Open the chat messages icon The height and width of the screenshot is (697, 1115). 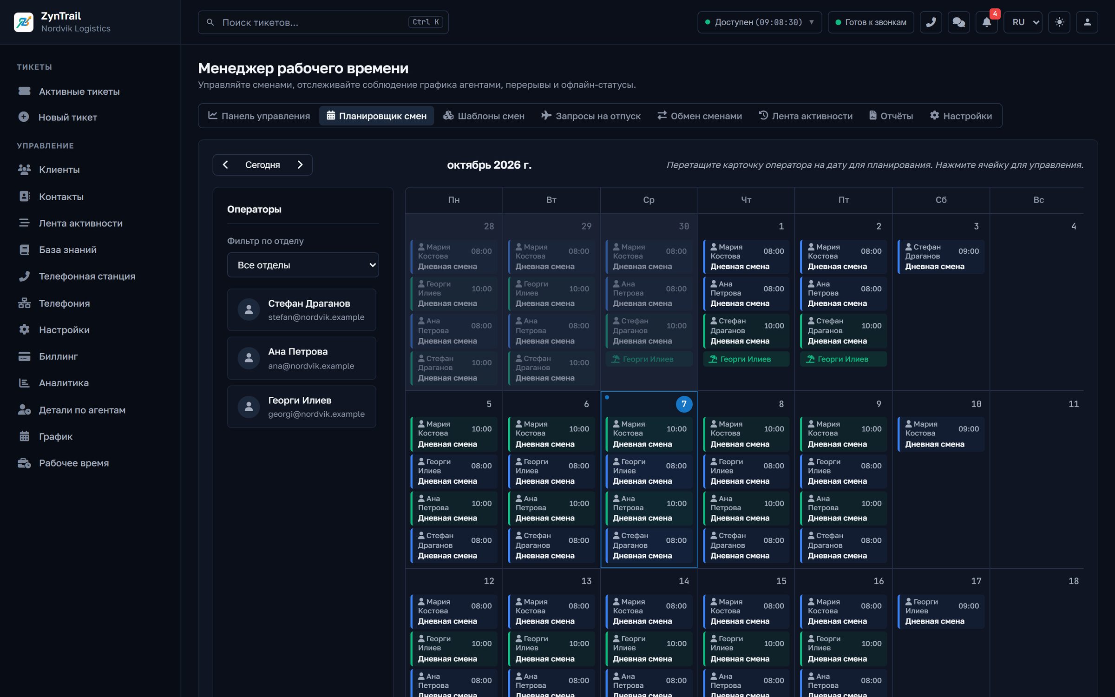958,22
